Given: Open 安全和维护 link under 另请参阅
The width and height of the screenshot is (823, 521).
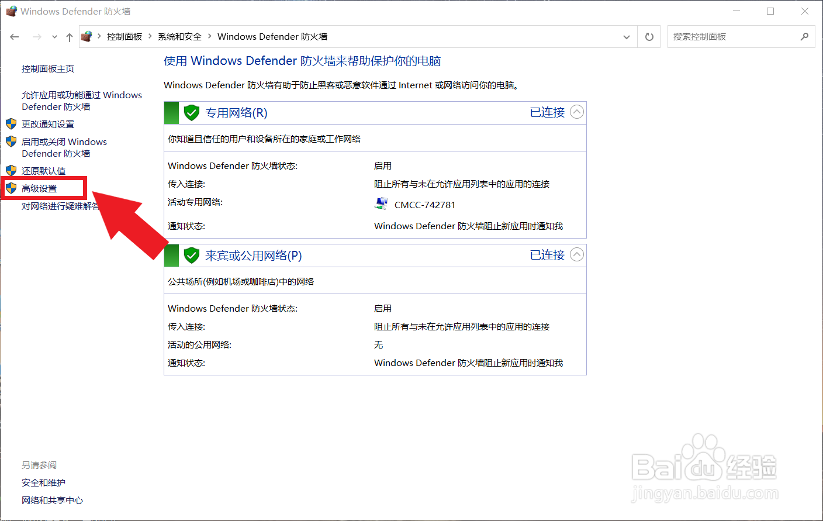Looking at the screenshot, I should 44,483.
